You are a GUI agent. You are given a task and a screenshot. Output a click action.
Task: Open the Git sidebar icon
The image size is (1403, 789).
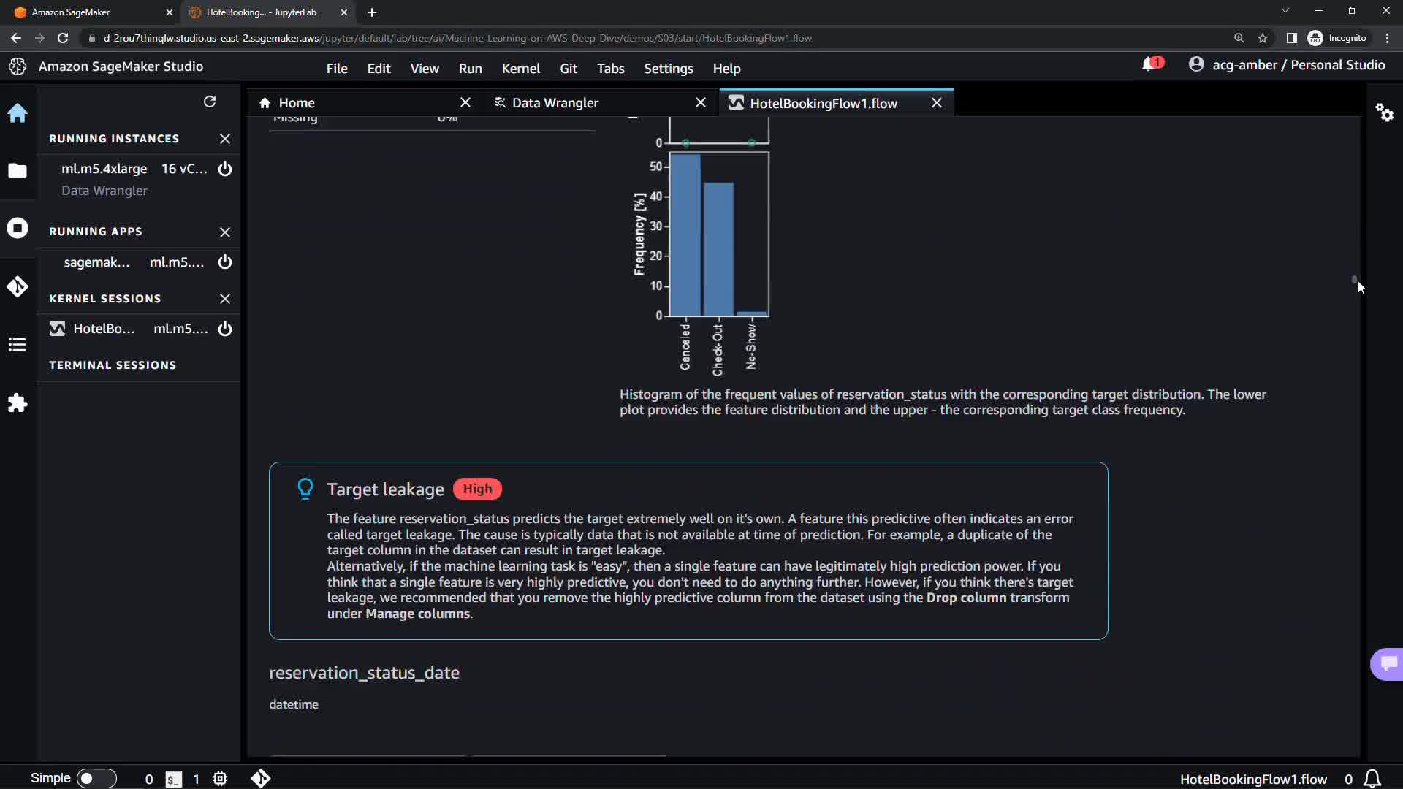coord(18,286)
